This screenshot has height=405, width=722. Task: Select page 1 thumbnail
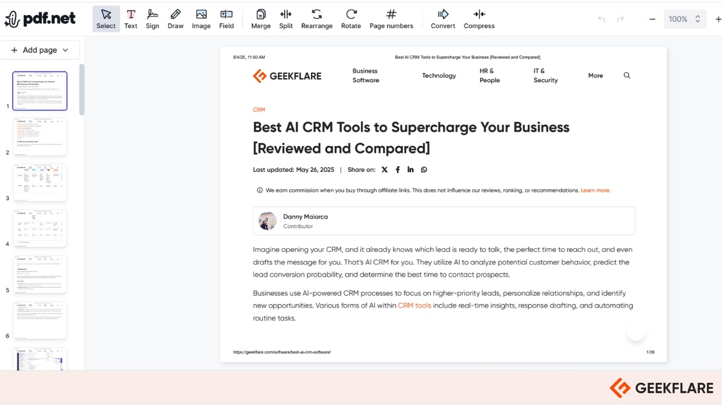click(40, 91)
